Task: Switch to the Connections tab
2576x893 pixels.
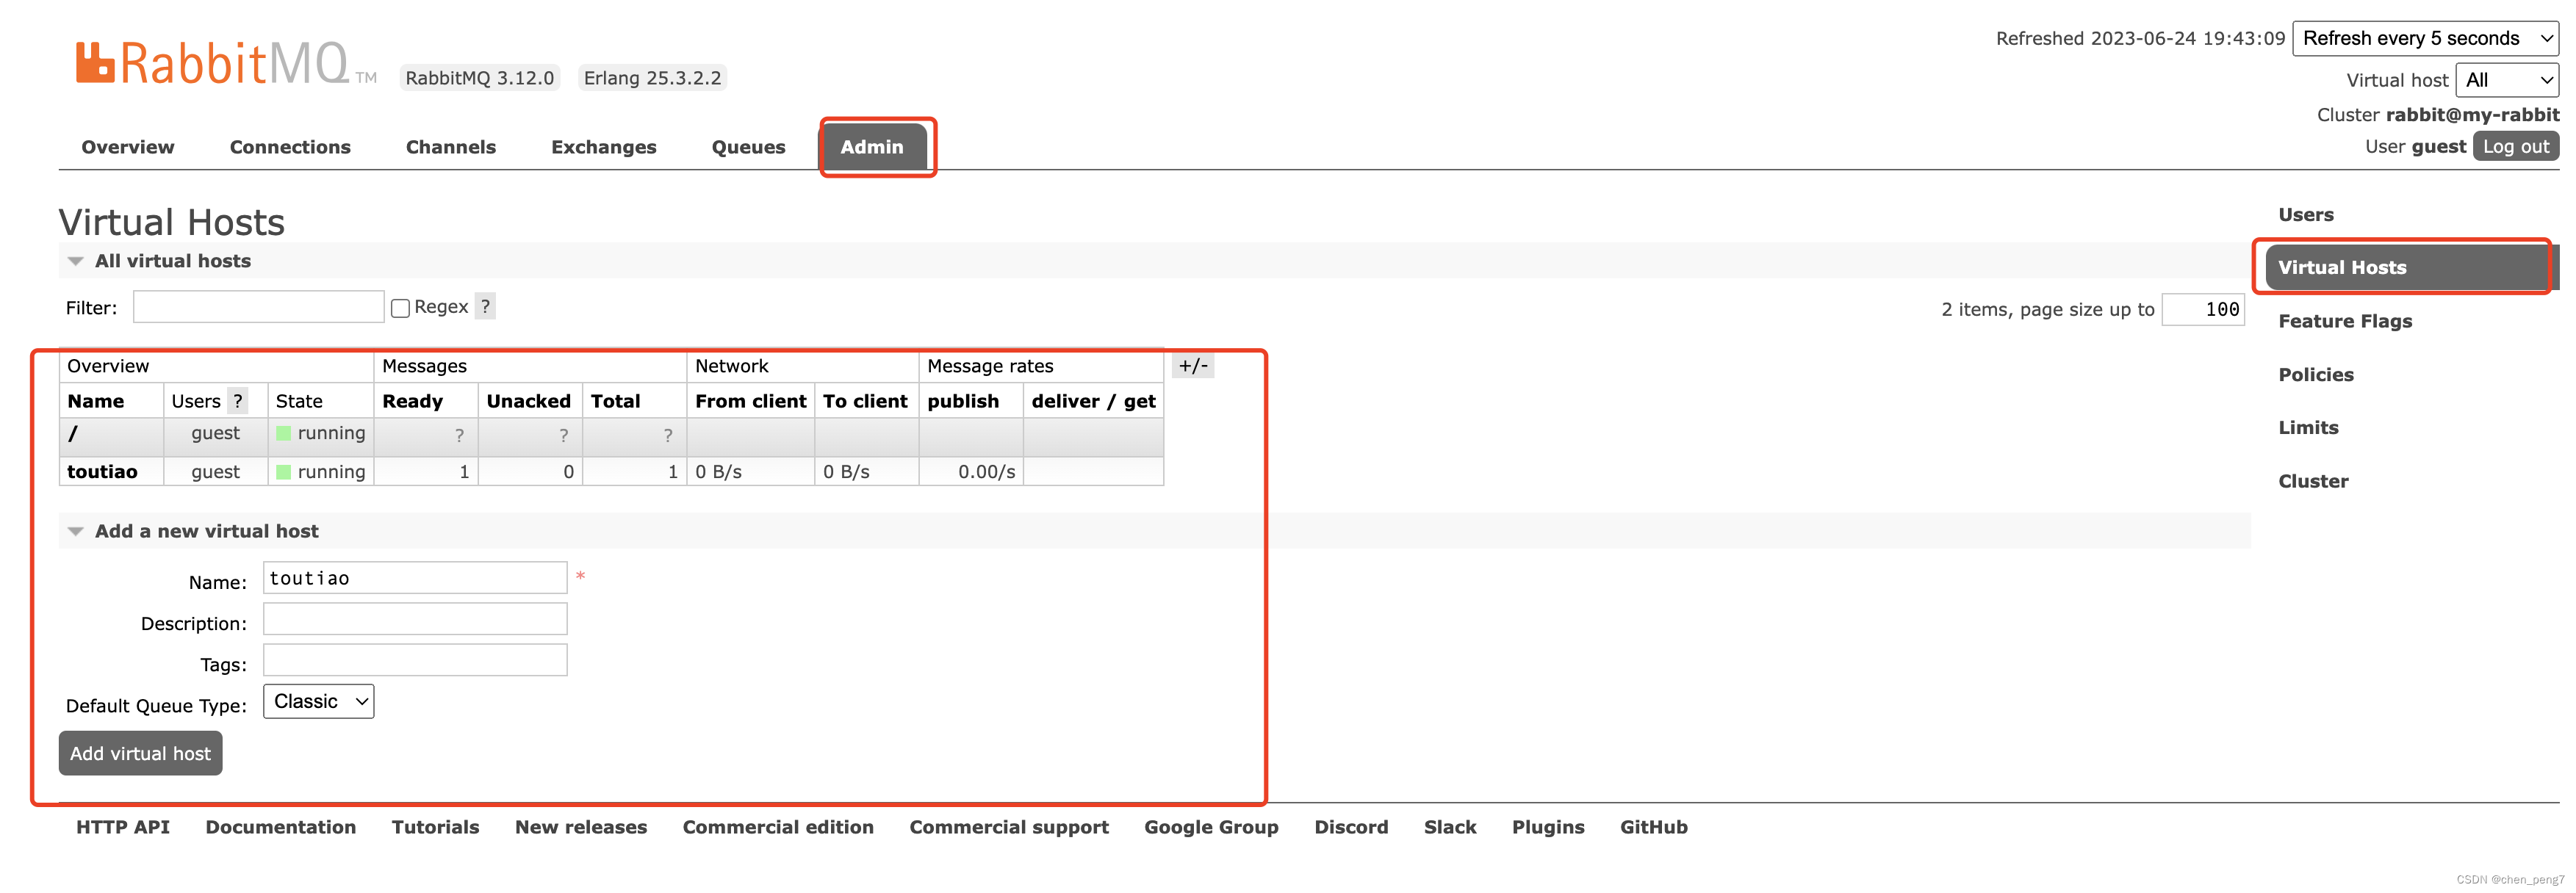Action: tap(290, 147)
